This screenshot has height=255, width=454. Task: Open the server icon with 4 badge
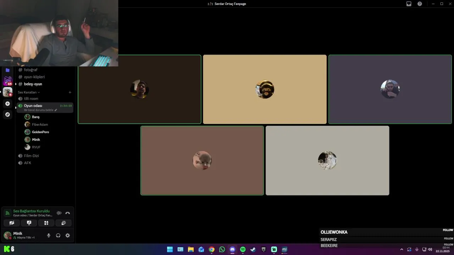[7, 92]
